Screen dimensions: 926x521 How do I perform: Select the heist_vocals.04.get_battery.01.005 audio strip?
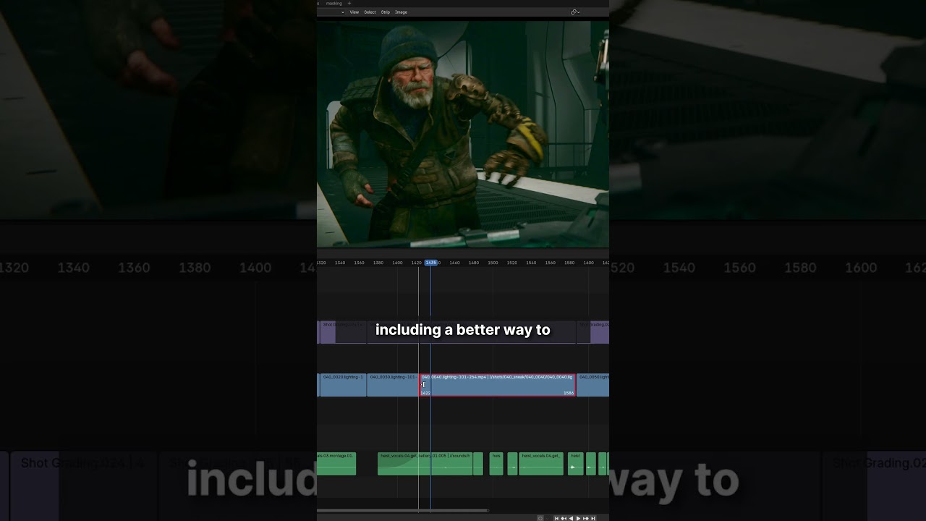425,464
